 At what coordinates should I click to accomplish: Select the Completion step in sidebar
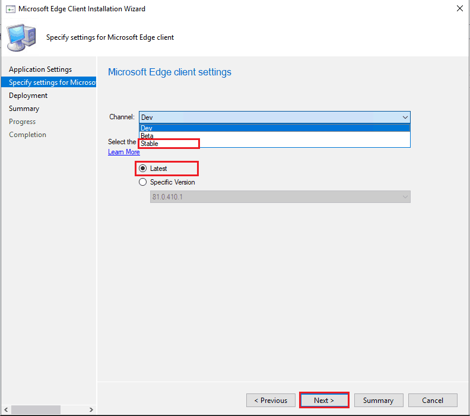coord(27,135)
